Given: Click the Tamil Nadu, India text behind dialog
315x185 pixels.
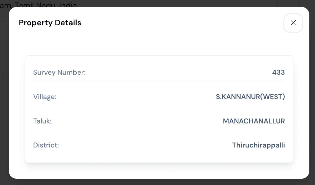Looking at the screenshot, I should click(x=47, y=5).
